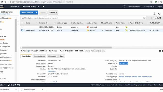
Task: Expand the Resource Groups menu
Action: click(x=31, y=6)
